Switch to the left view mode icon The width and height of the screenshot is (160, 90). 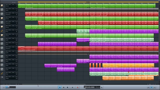(148, 87)
